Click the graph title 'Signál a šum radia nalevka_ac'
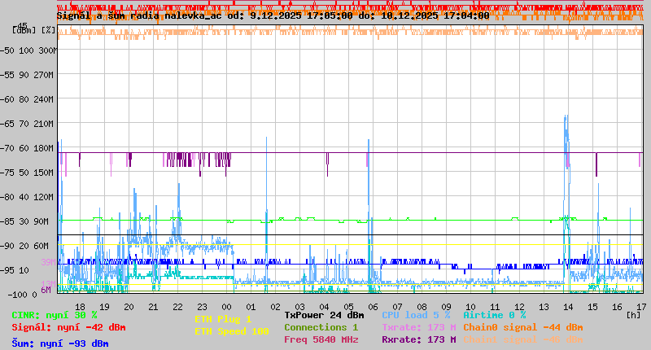The image size is (651, 350). pyautogui.click(x=139, y=15)
